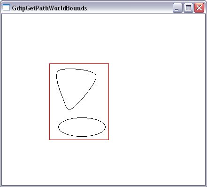
Task: Click the right edge of the red rectangle
Action: pos(108,101)
